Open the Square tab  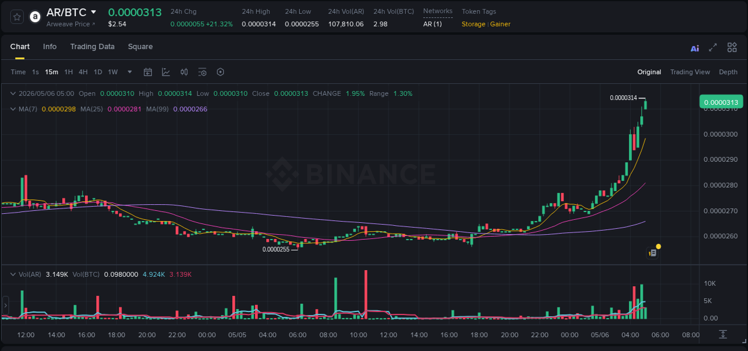tap(140, 47)
